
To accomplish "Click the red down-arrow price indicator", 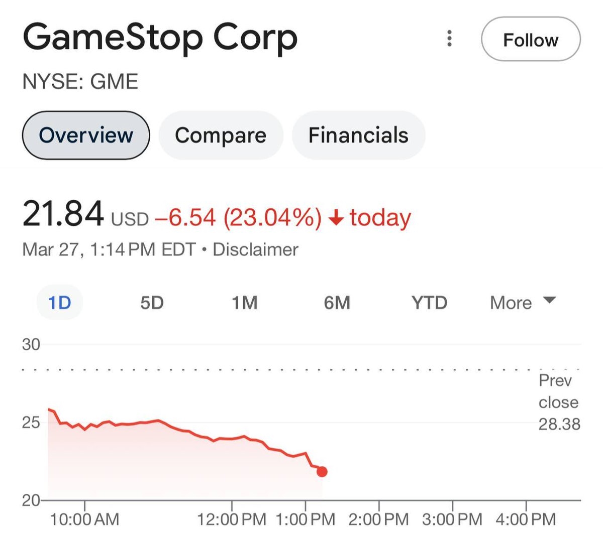I will coord(336,218).
